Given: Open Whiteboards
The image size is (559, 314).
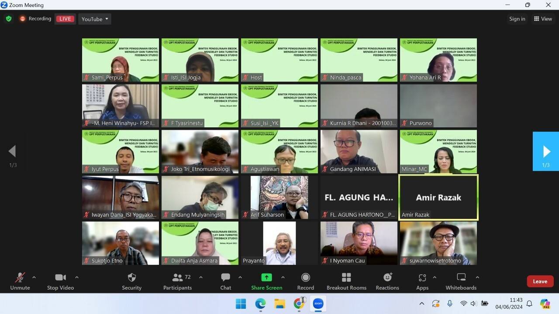Looking at the screenshot, I should pyautogui.click(x=461, y=281).
